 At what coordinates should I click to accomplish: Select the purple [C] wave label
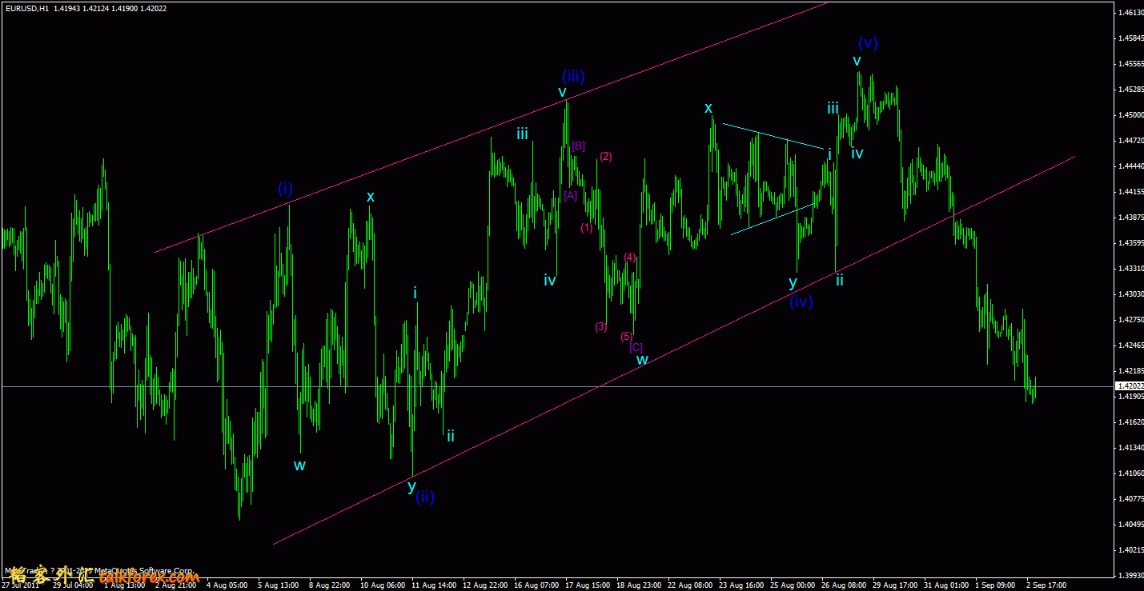pyautogui.click(x=636, y=347)
